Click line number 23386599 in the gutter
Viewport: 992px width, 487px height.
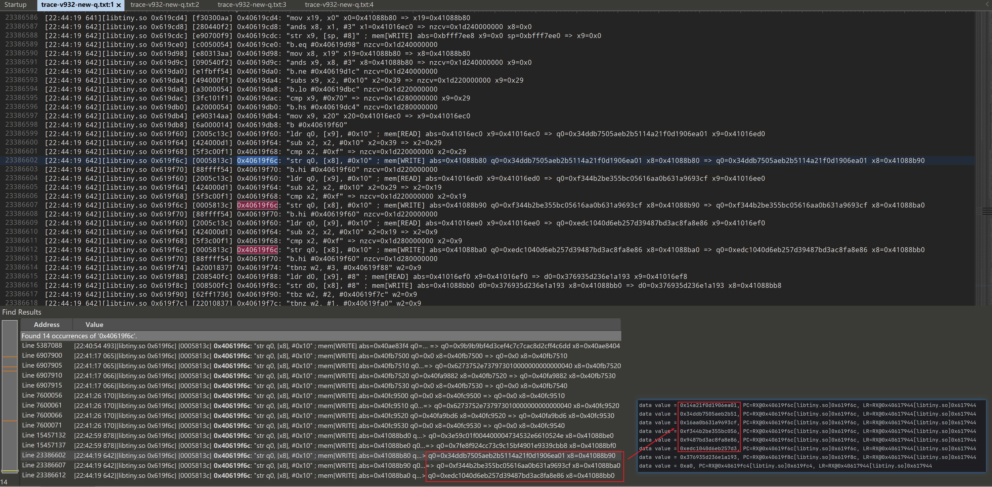coord(22,134)
